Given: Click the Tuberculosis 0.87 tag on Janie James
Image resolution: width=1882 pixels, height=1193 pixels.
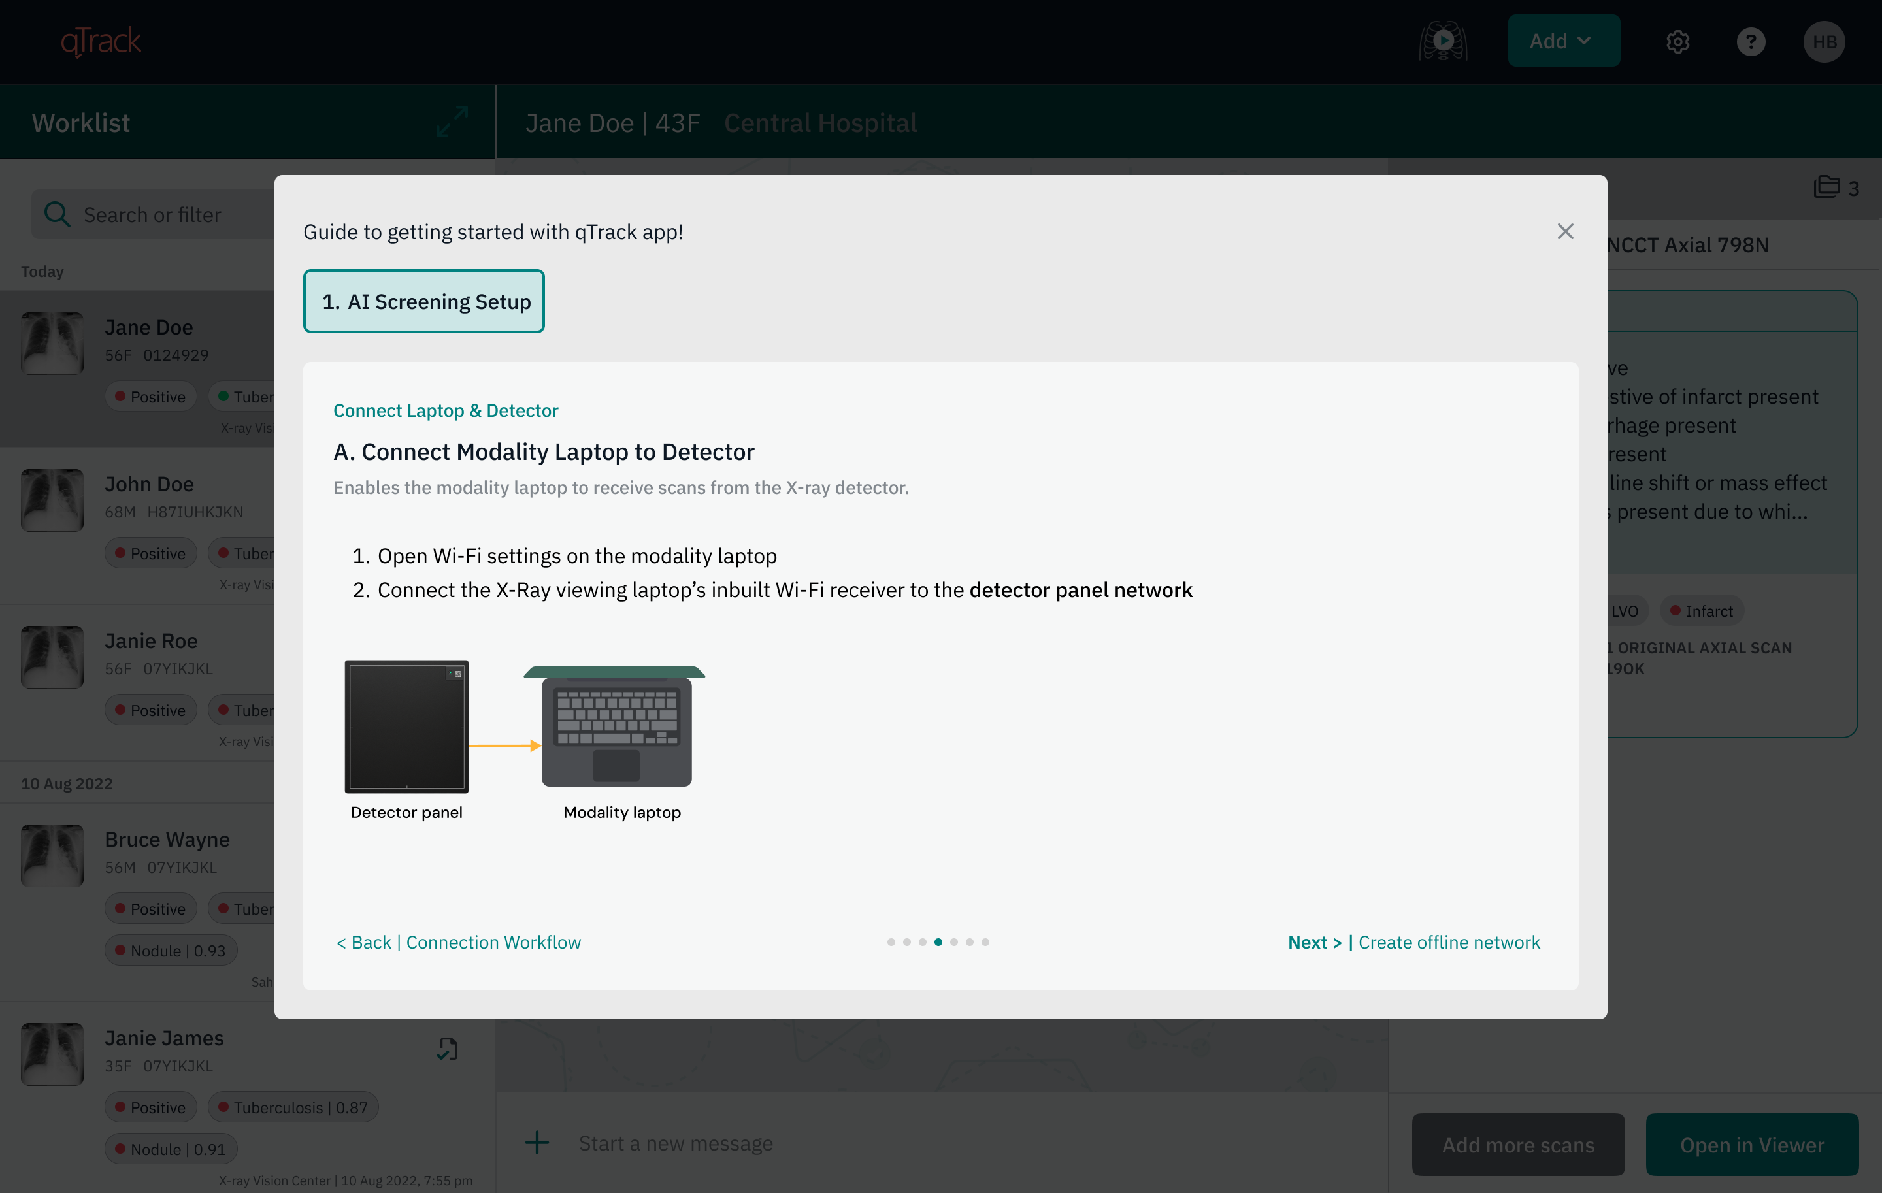Looking at the screenshot, I should [x=292, y=1107].
